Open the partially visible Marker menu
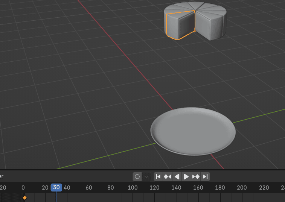Image resolution: width=285 pixels, height=202 pixels. click(x=2, y=176)
